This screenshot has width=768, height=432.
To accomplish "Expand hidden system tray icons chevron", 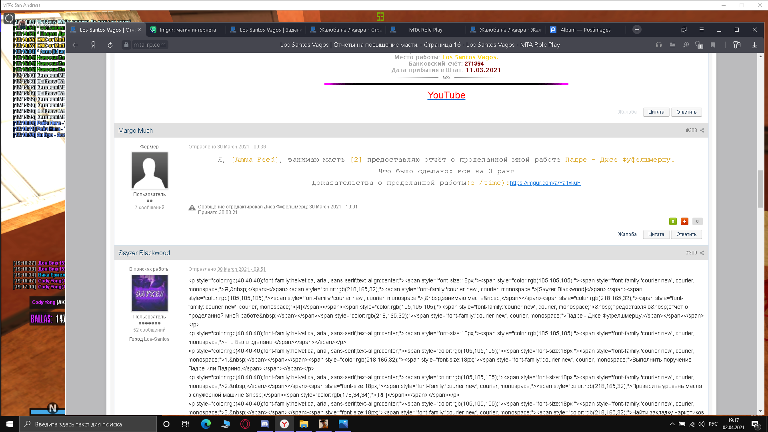I will tap(672, 424).
